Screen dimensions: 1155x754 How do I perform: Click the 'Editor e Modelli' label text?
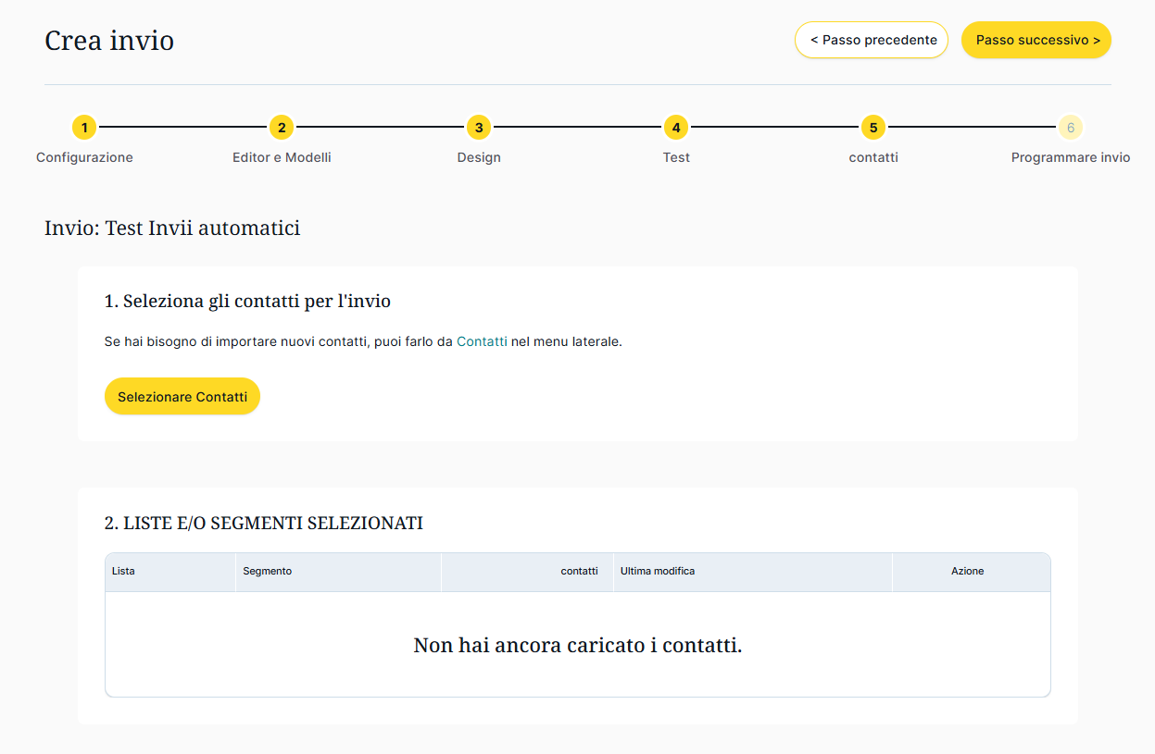pos(282,157)
